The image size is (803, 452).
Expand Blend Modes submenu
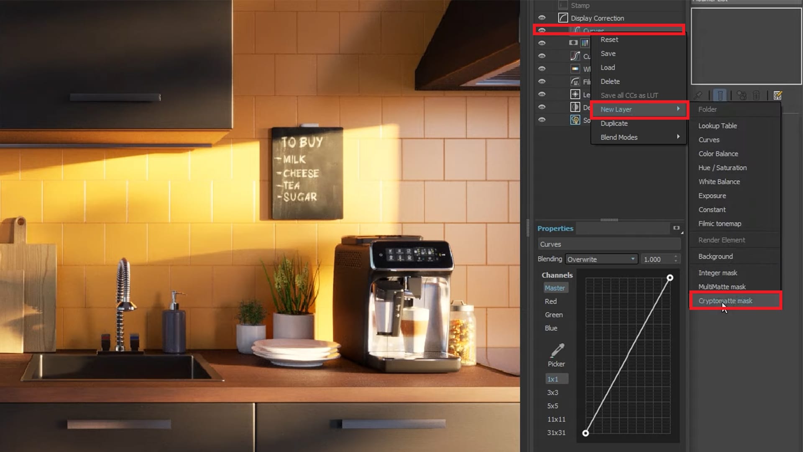tap(639, 137)
